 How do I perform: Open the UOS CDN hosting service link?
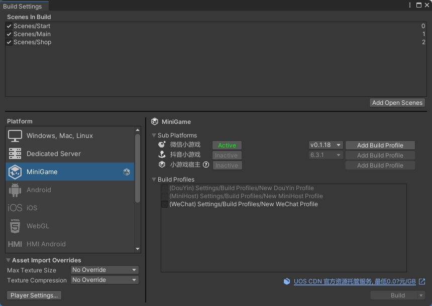(354, 281)
